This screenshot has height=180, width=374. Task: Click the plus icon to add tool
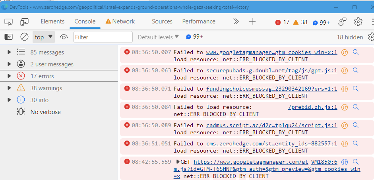252,21
